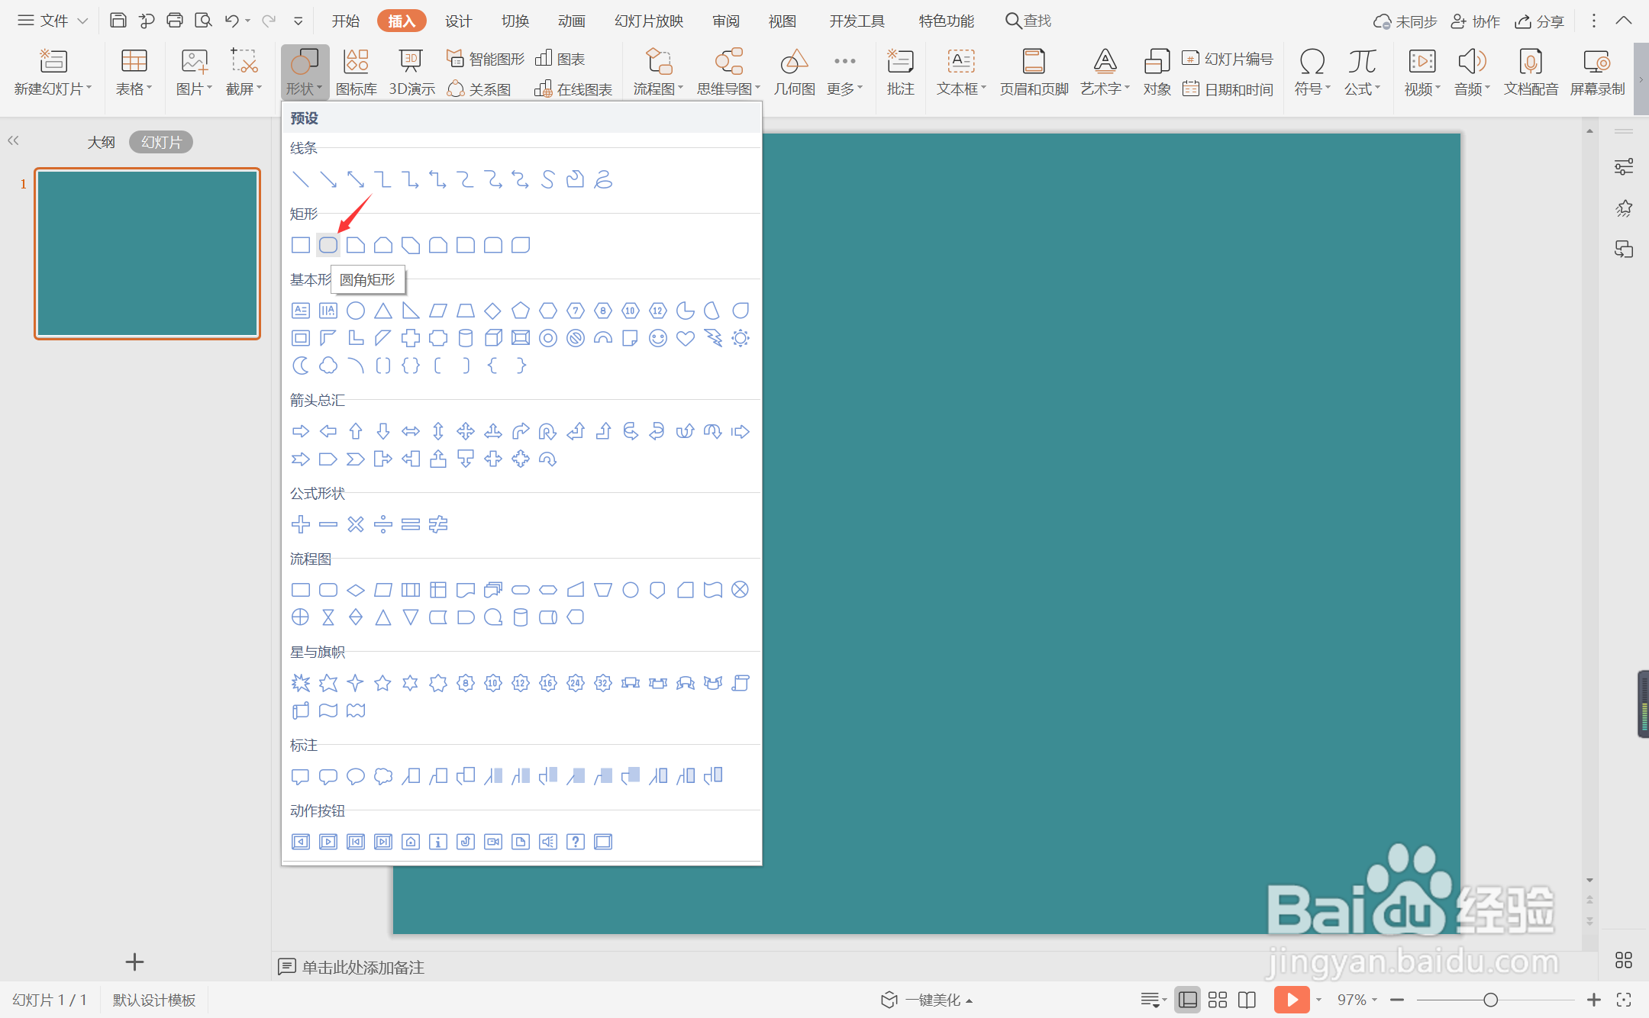This screenshot has height=1018, width=1649.
Task: Fit slide to window icon
Action: click(x=1624, y=1000)
